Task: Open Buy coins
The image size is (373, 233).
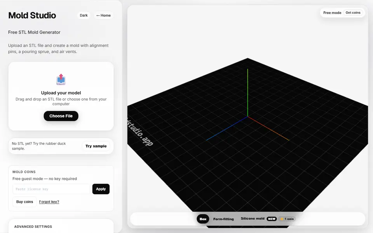Action: click(25, 202)
